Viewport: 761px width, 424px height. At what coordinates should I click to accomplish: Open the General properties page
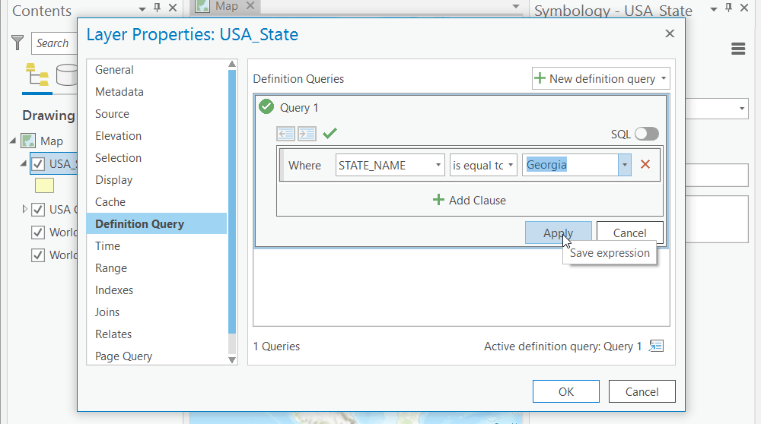114,70
